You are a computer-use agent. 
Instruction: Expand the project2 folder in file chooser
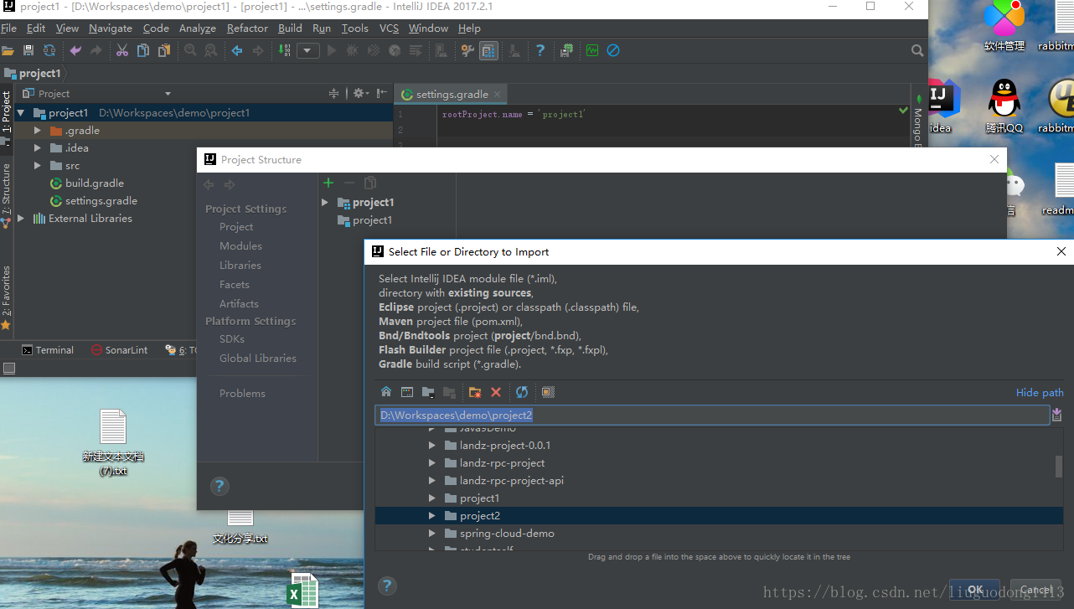(432, 516)
